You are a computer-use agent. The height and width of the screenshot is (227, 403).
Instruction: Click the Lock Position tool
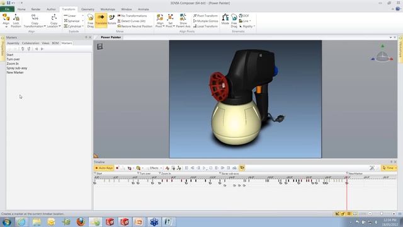16,21
